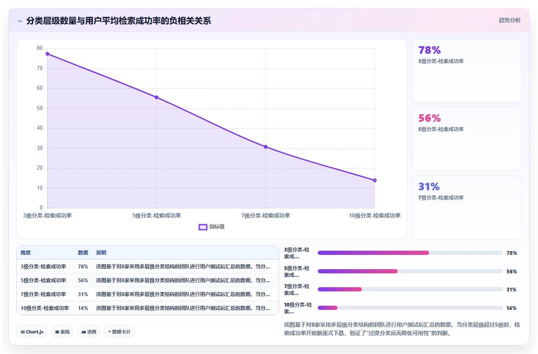
Task: Click the 表格 tag button
Action: pyautogui.click(x=62, y=332)
